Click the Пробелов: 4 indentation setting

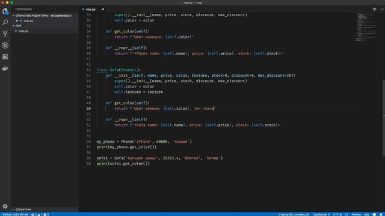click(x=321, y=214)
